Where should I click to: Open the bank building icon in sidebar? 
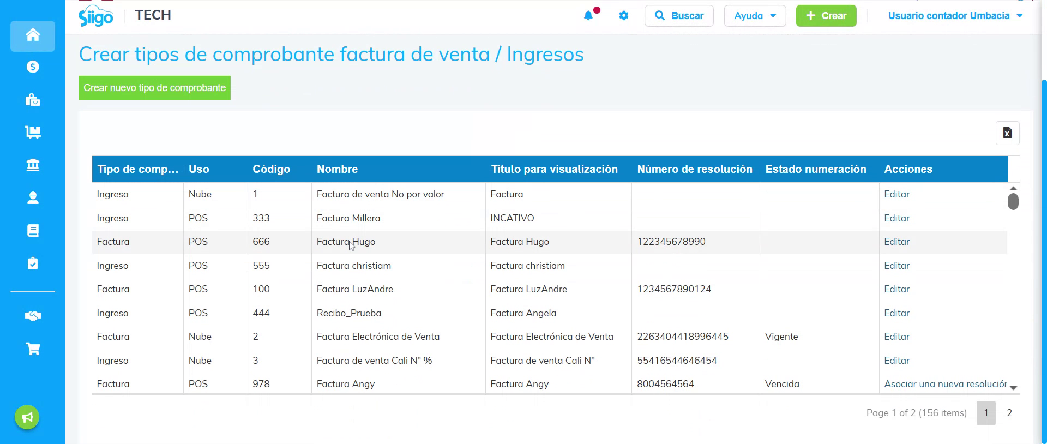33,165
